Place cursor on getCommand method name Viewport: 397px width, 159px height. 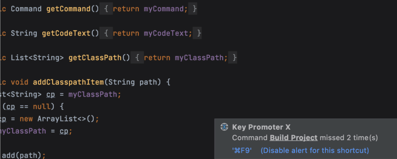point(68,9)
